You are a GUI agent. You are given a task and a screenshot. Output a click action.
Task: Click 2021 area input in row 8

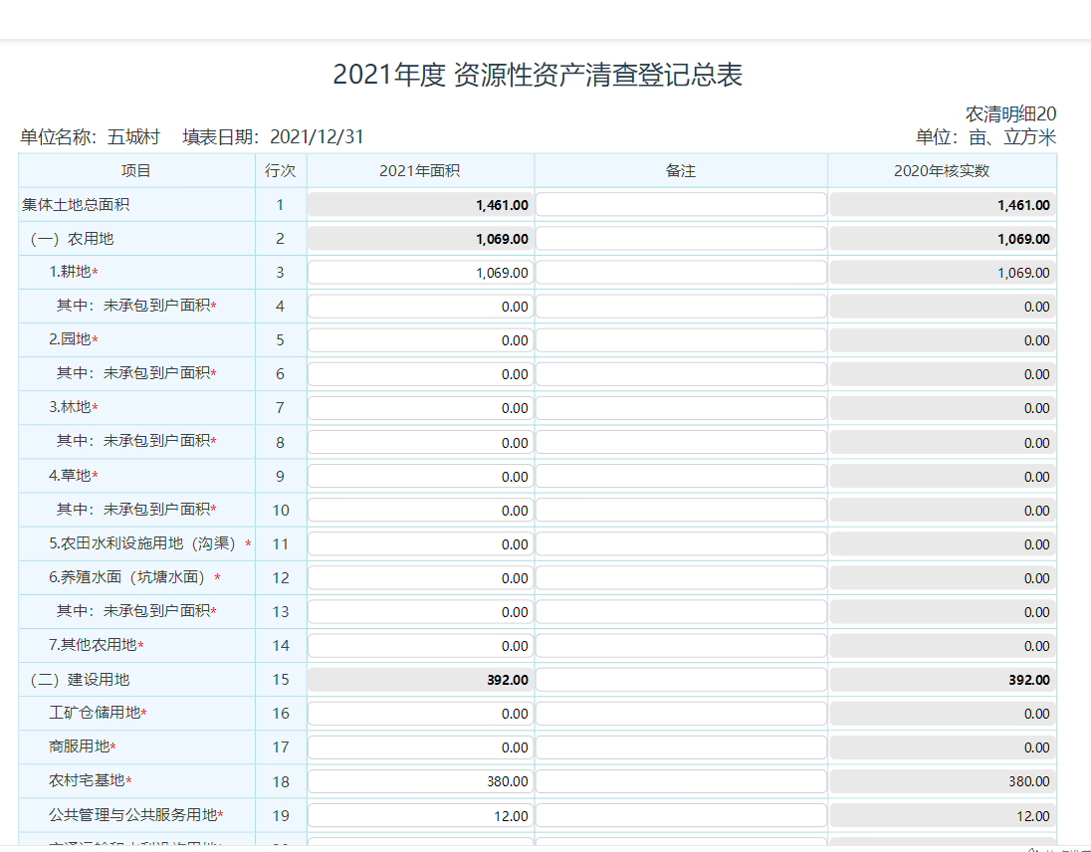420,442
